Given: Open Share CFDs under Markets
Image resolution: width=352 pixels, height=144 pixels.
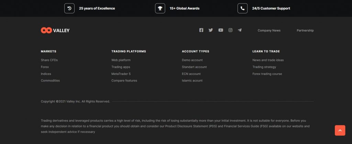Looking at the screenshot, I should (x=49, y=60).
